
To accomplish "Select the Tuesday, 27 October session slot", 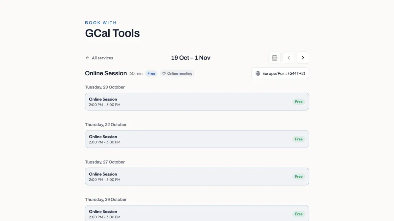I will coord(197,176).
